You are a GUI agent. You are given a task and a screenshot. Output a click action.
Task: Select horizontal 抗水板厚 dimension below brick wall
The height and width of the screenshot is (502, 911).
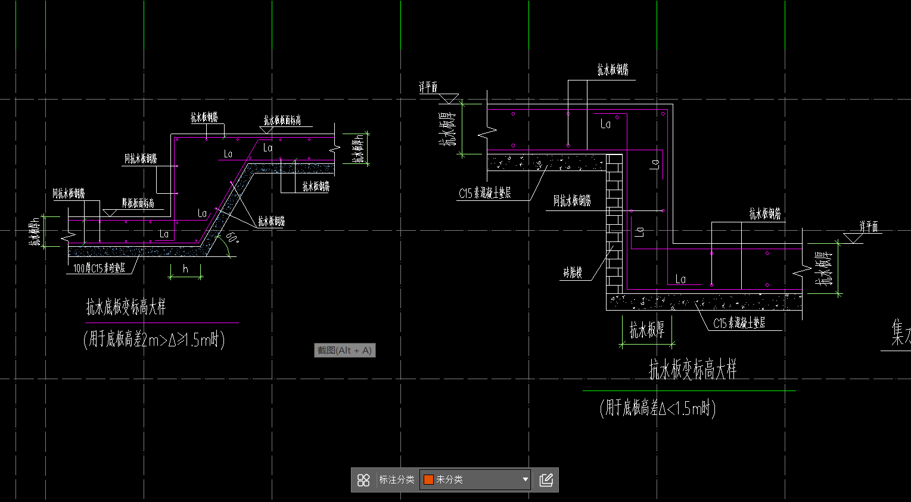(646, 330)
